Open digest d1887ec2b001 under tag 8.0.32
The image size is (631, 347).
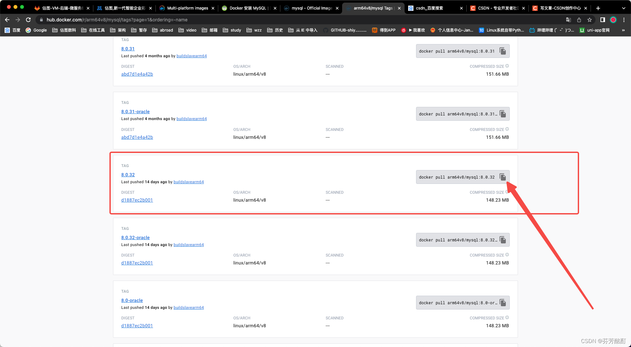pyautogui.click(x=137, y=200)
